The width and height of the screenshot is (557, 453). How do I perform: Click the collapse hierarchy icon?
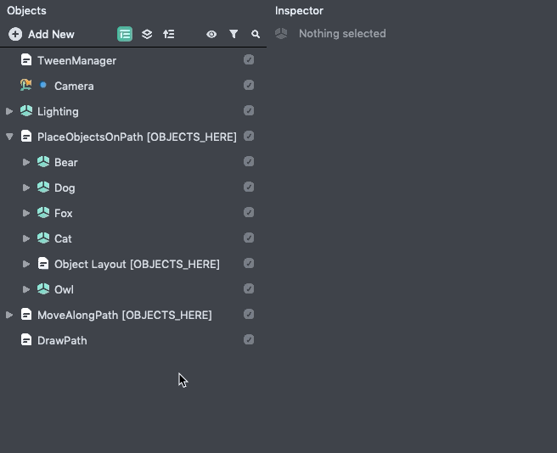pos(169,34)
